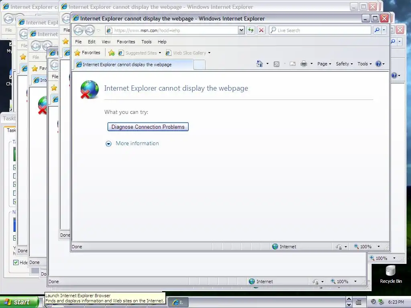411x308 pixels.
Task: Click the IE logo in the front title bar
Action: [76, 18]
